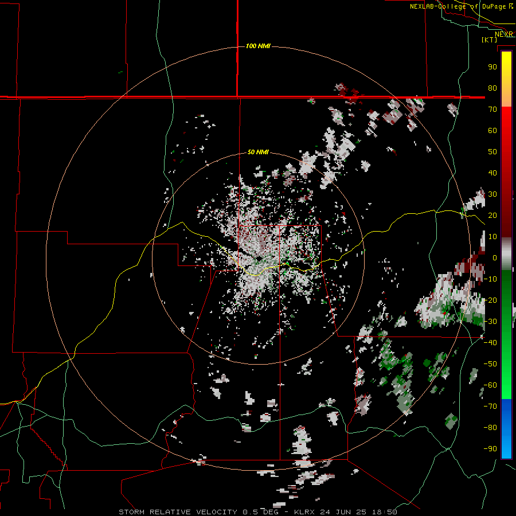516x516 pixels.
Task: Pick the gray zero-velocity segment of the color bar
Action: coord(506,254)
